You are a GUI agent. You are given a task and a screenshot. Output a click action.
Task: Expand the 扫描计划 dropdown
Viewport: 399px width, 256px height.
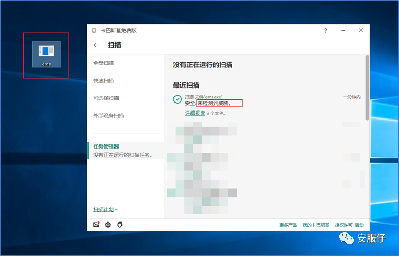(105, 209)
